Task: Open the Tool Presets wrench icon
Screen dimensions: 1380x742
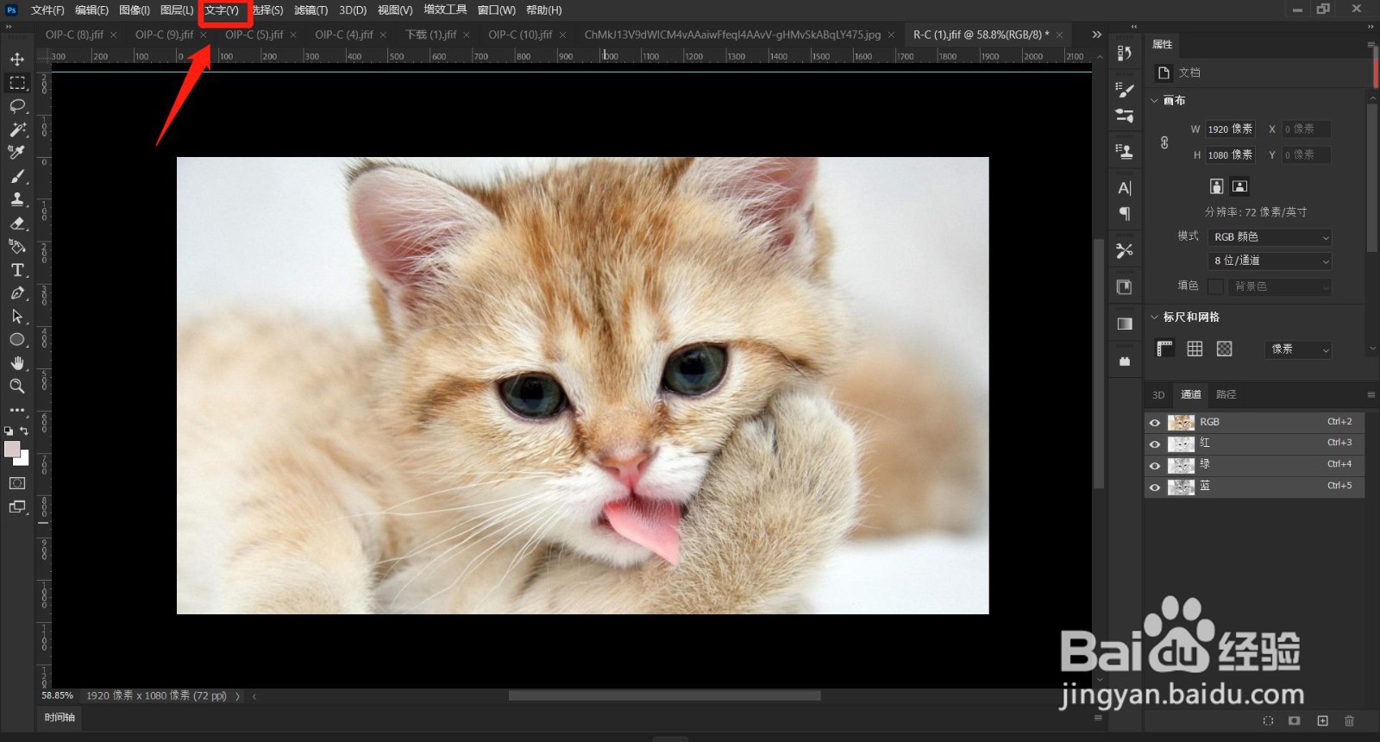Action: click(1124, 250)
